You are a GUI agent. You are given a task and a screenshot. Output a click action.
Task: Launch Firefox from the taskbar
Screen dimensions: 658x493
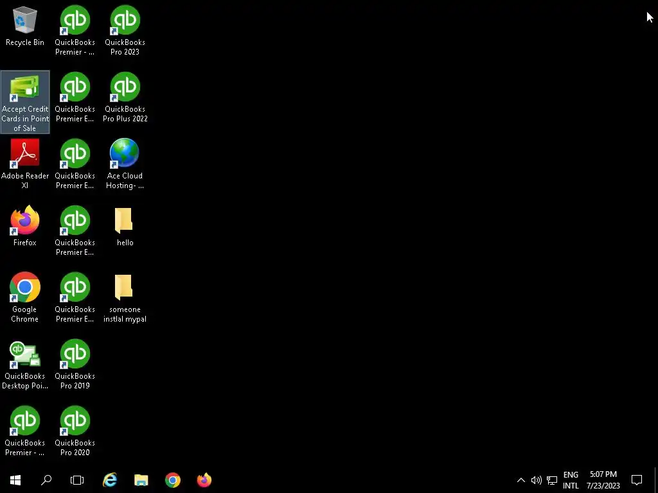coord(204,480)
